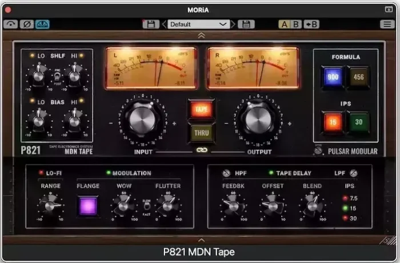Image resolution: width=400 pixels, height=263 pixels.
Task: Switch to the A comparison slot
Action: click(x=285, y=24)
